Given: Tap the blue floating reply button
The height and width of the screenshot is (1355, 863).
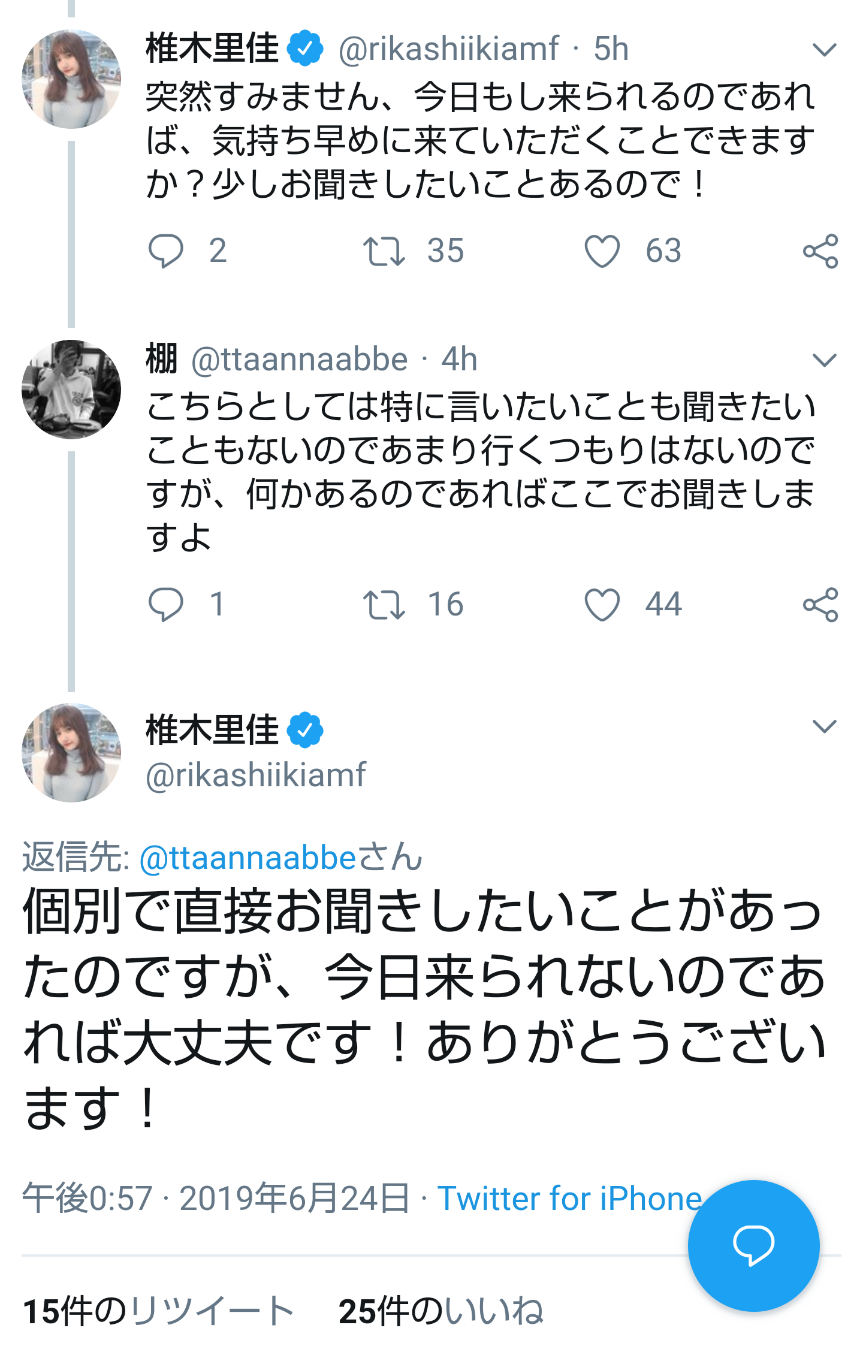Looking at the screenshot, I should [753, 1245].
